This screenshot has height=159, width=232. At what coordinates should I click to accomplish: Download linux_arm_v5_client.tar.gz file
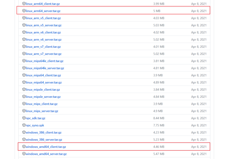[x=43, y=18]
